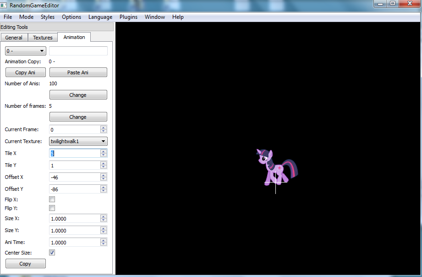This screenshot has height=277, width=422.
Task: Enable the Flip X checkbox
Action: [52, 199]
